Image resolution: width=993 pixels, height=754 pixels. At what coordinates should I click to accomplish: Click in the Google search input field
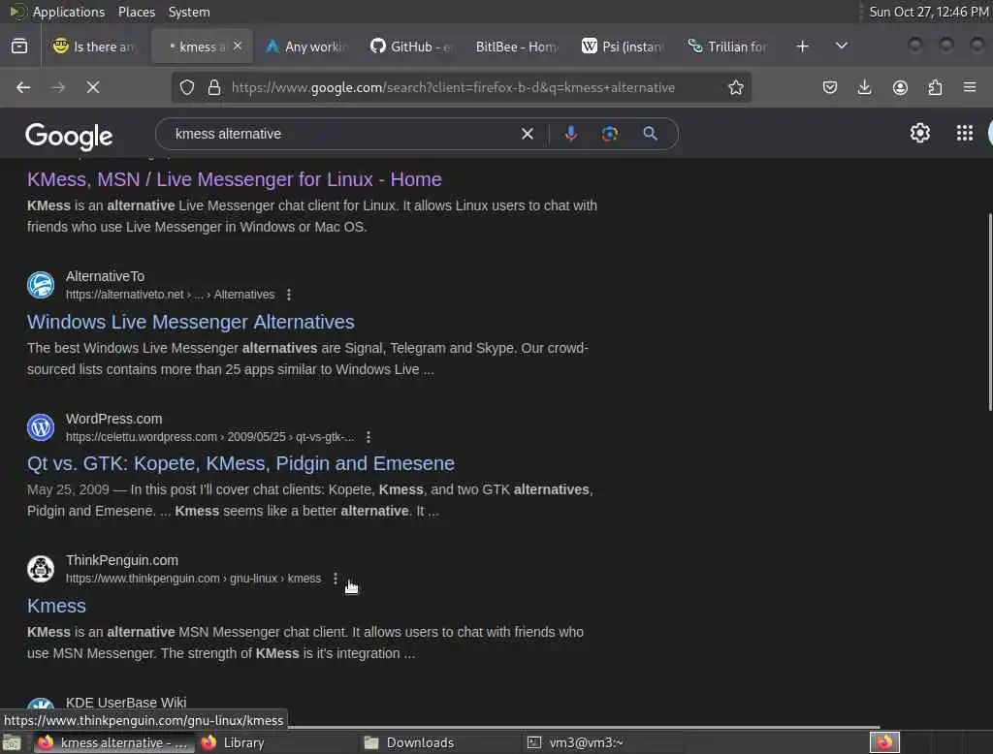[342, 134]
